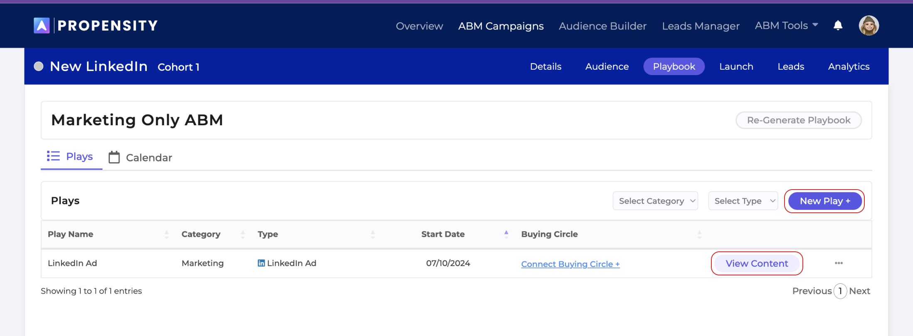913x336 pixels.
Task: Sort the table by Category column
Action: pos(243,234)
